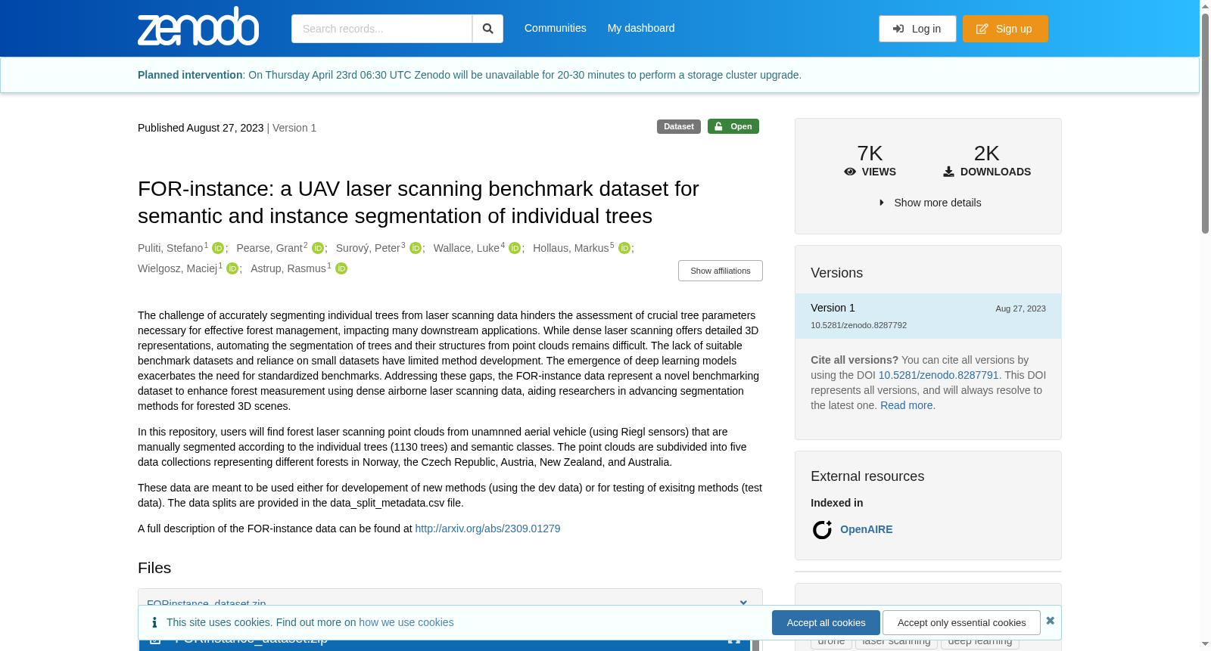Click the Published August 27, 2023 text
This screenshot has width=1211, height=651.
coord(201,128)
